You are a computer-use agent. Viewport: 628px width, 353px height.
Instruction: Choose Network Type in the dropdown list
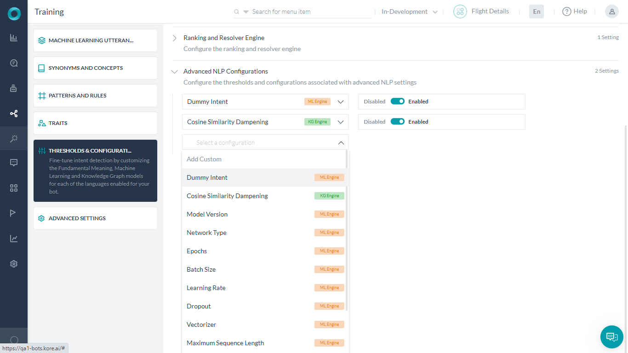point(206,233)
